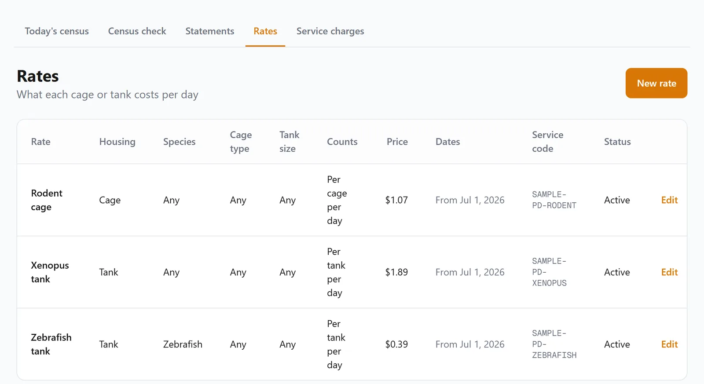The height and width of the screenshot is (384, 704).
Task: Click the Zebrafish tank row's date
Action: coord(470,344)
